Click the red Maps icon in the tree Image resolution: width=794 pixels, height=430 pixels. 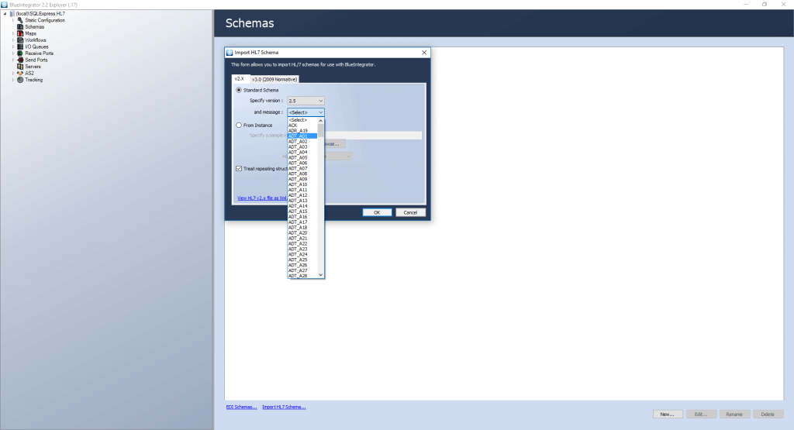pos(20,33)
